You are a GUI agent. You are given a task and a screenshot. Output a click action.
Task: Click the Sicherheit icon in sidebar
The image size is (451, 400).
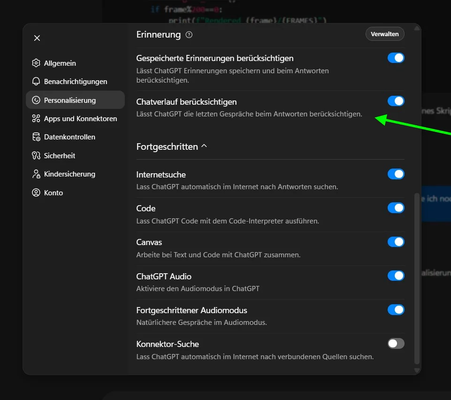click(x=36, y=156)
